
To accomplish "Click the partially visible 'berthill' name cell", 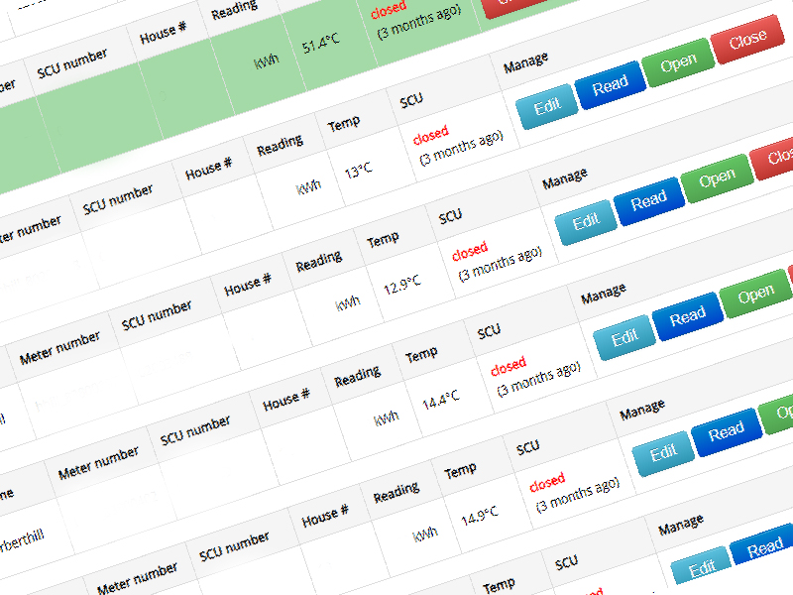I will 21,539.
